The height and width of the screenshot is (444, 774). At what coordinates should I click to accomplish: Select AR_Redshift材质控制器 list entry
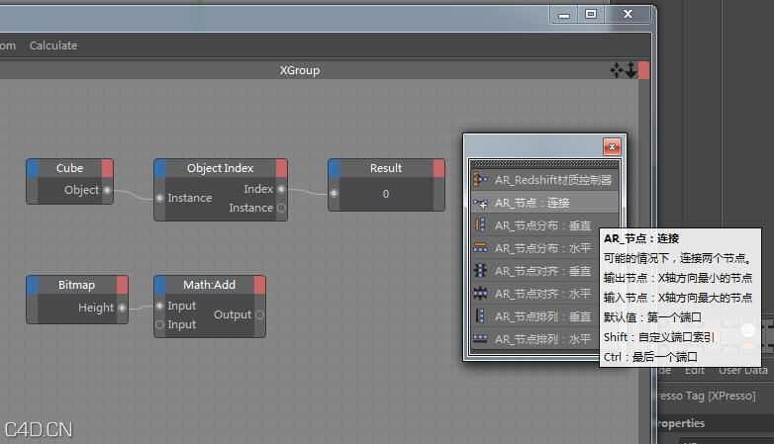click(545, 180)
